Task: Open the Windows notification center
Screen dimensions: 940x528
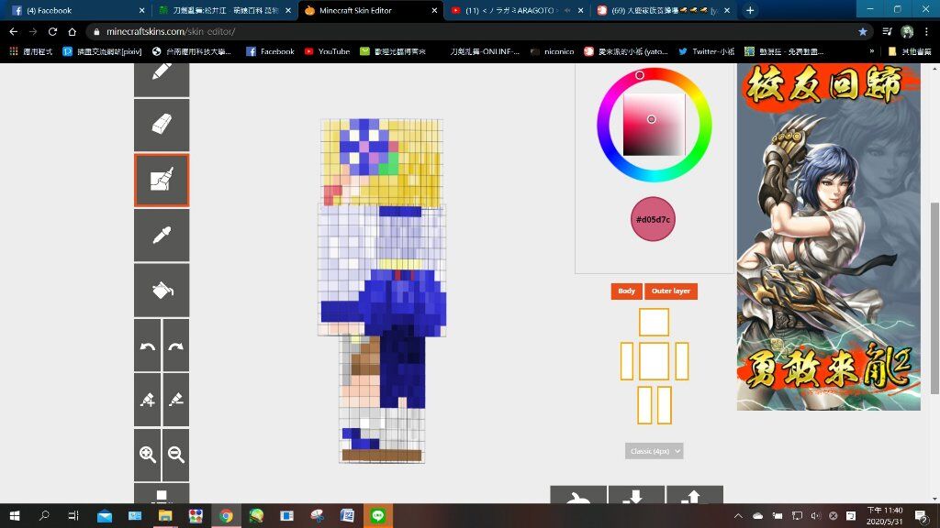Action: point(922,515)
